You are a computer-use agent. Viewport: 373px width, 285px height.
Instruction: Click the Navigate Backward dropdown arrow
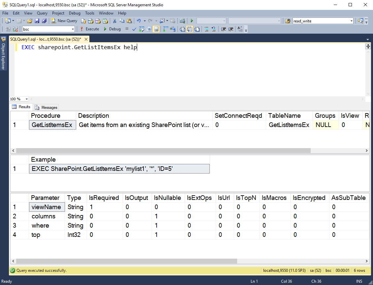[x=167, y=21]
